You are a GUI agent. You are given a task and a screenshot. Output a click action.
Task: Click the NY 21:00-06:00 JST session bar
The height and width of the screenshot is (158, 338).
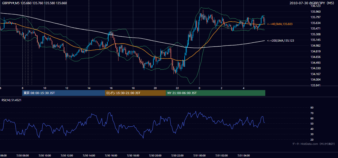coord(216,93)
